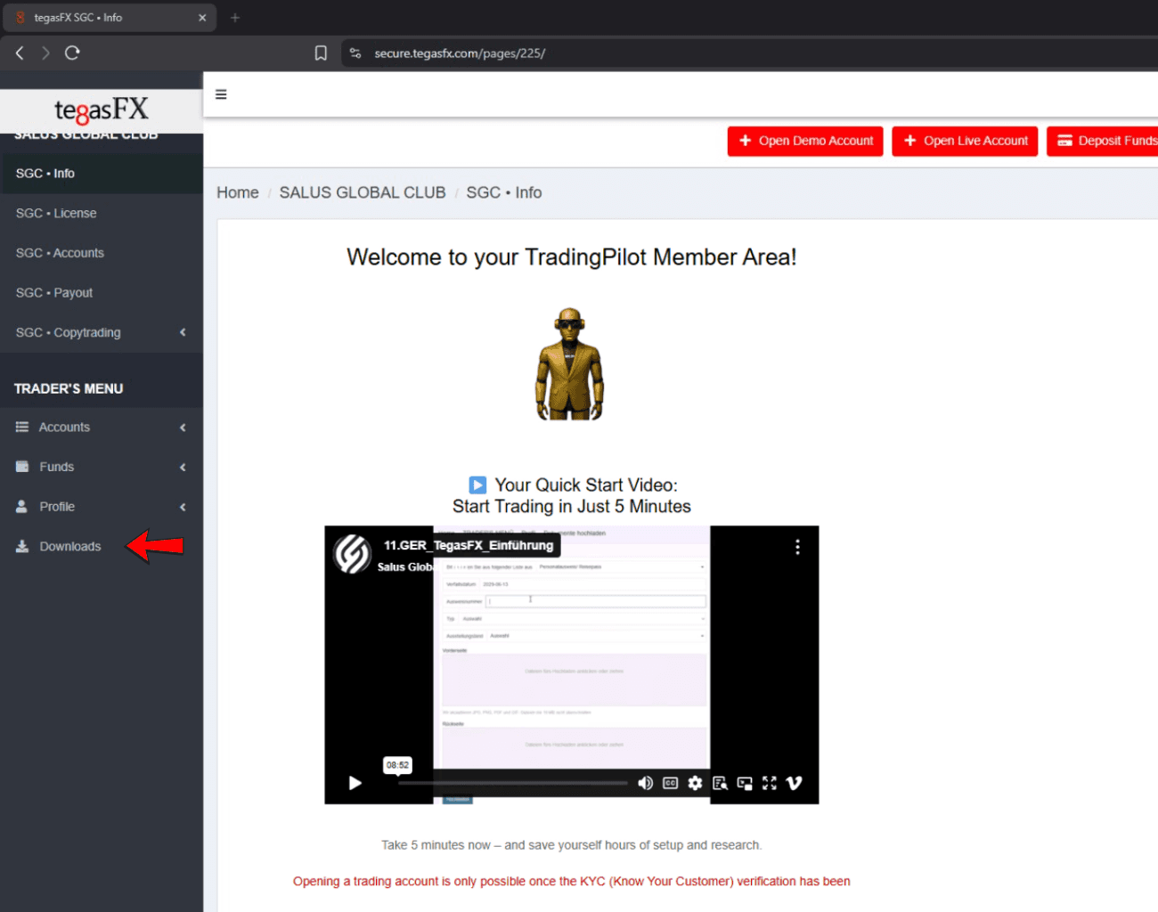Open the Downloads sidebar item
1158x912 pixels.
pyautogui.click(x=102, y=546)
